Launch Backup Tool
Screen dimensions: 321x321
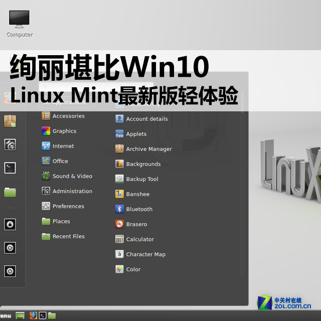pyautogui.click(x=137, y=179)
